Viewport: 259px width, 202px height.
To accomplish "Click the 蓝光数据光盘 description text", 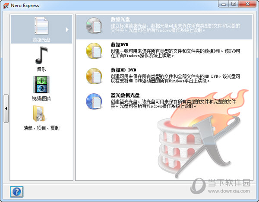I will 173,104.
